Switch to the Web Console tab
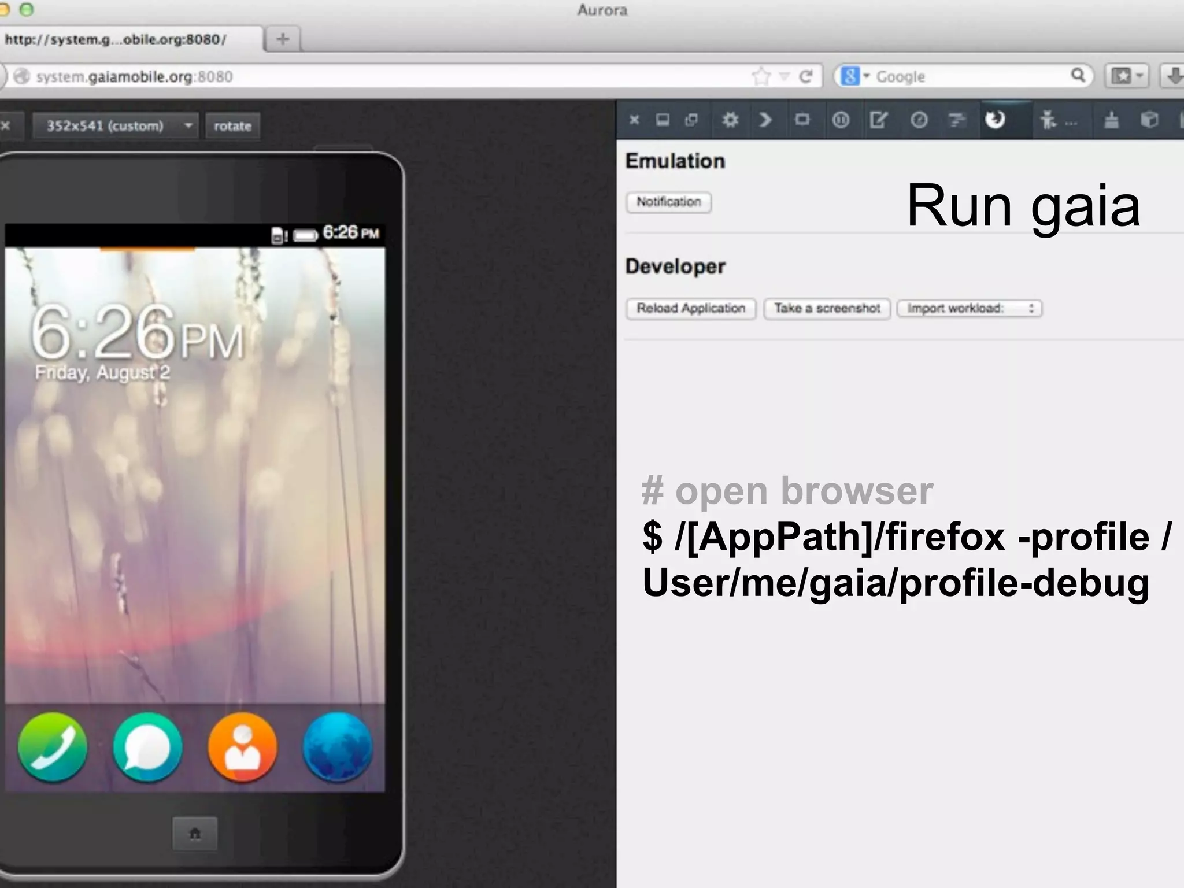1184x888 pixels. 765,120
